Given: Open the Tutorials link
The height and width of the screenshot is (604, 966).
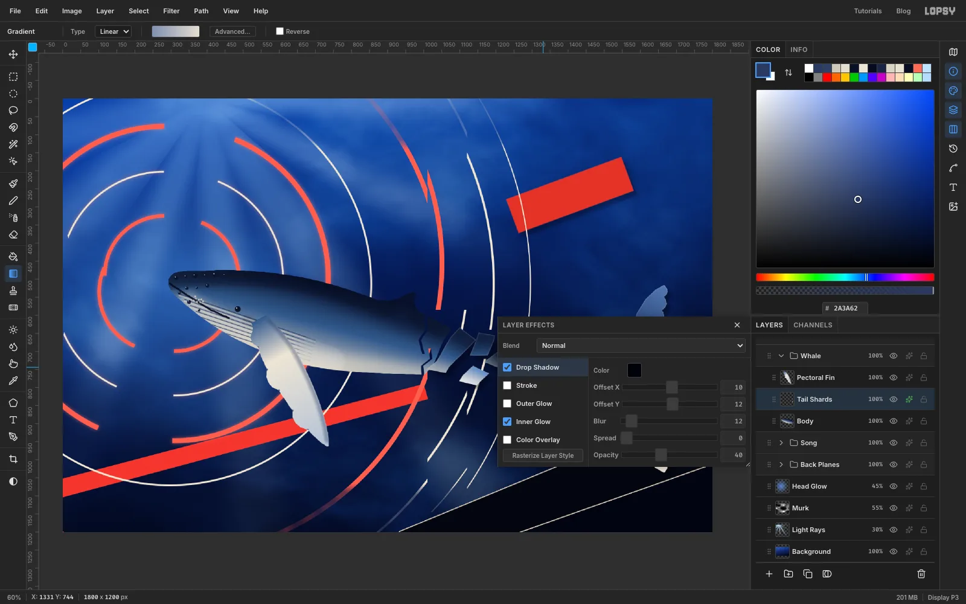Looking at the screenshot, I should tap(868, 11).
